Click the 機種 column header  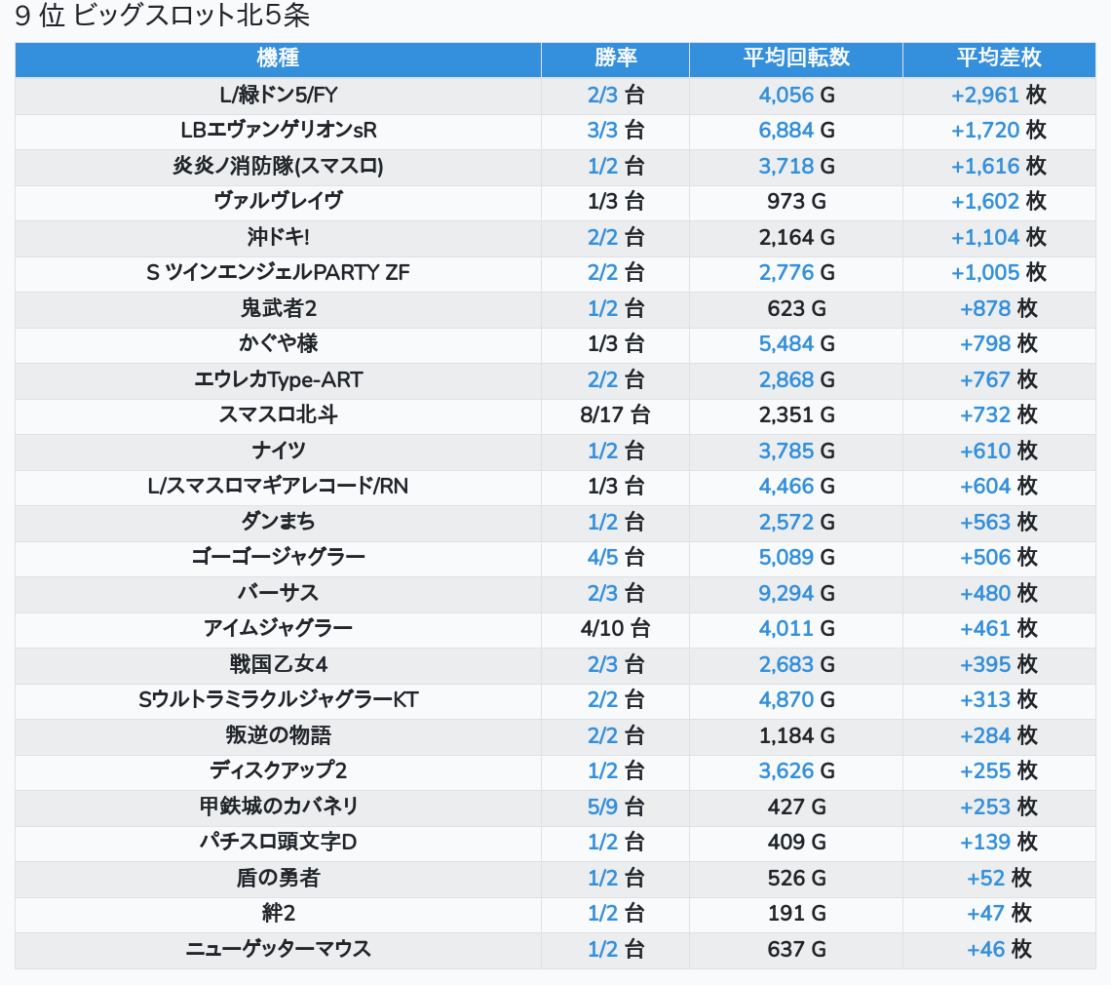[x=278, y=59]
